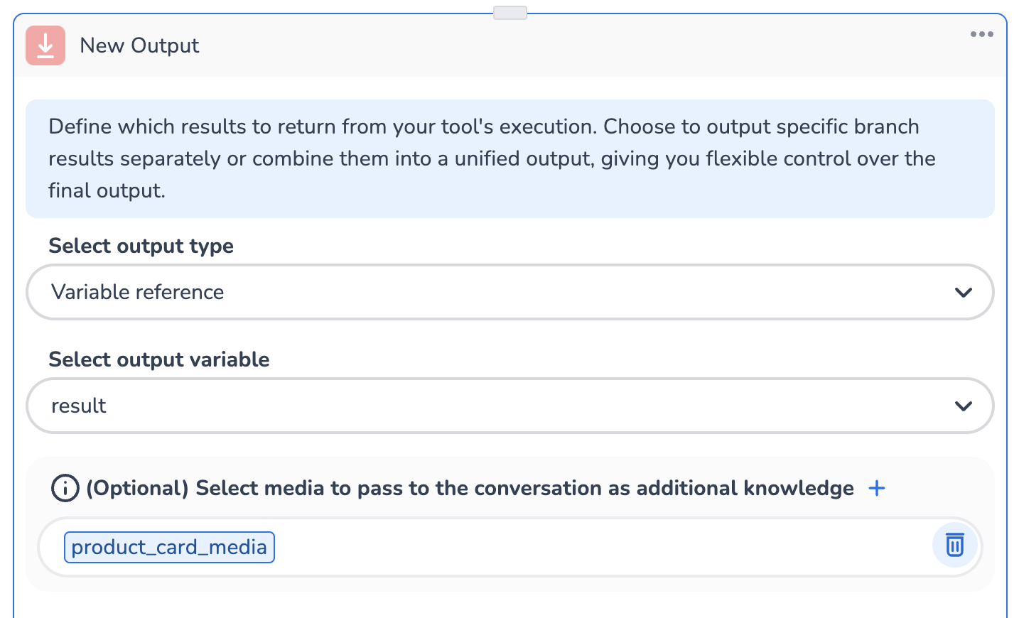The image size is (1019, 618).
Task: Open the output variable dropdown
Action: pyautogui.click(x=510, y=406)
